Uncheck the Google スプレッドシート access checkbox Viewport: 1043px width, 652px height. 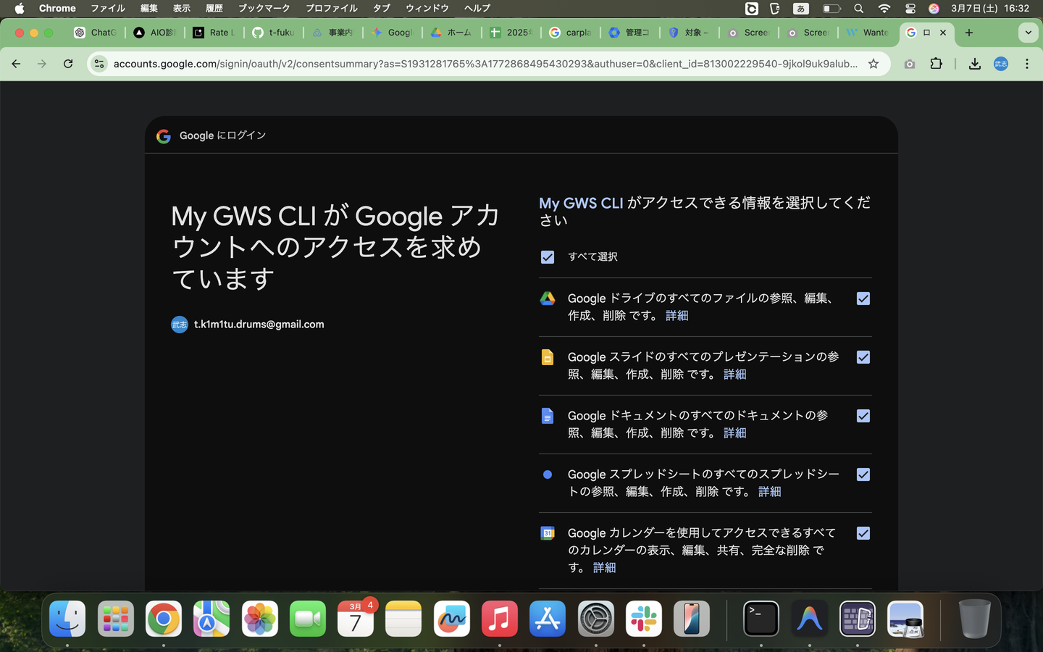click(863, 475)
